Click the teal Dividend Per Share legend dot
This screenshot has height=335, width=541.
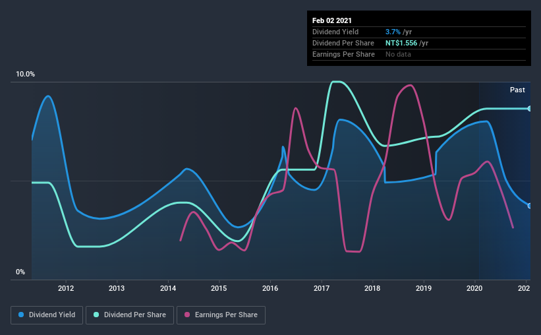click(x=96, y=315)
